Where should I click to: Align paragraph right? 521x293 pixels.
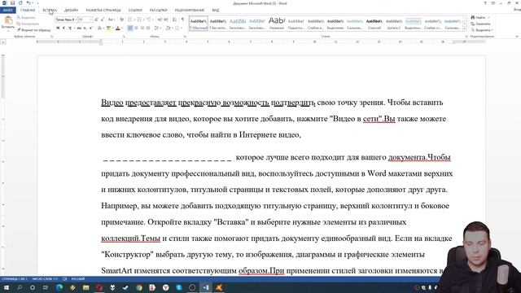pyautogui.click(x=142, y=28)
